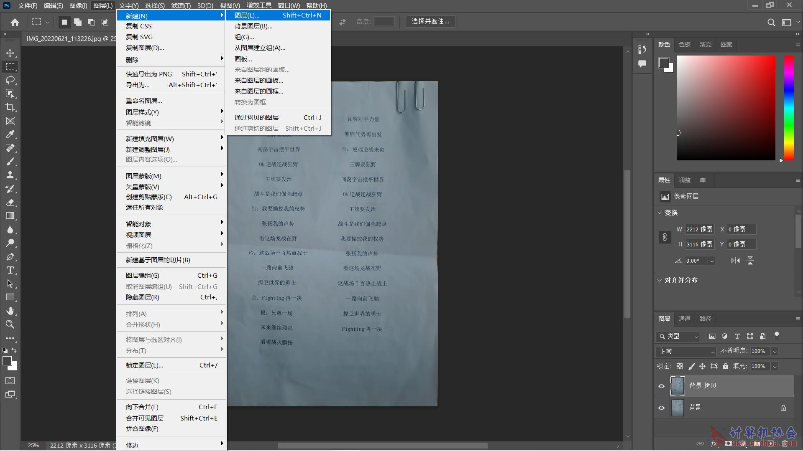Toggle the width-height link in the 变换 panel
Image resolution: width=803 pixels, height=451 pixels.
664,237
